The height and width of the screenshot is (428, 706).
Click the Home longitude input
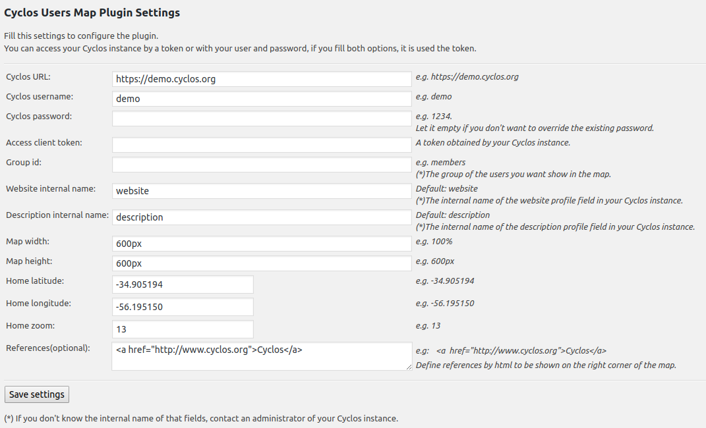coord(183,307)
